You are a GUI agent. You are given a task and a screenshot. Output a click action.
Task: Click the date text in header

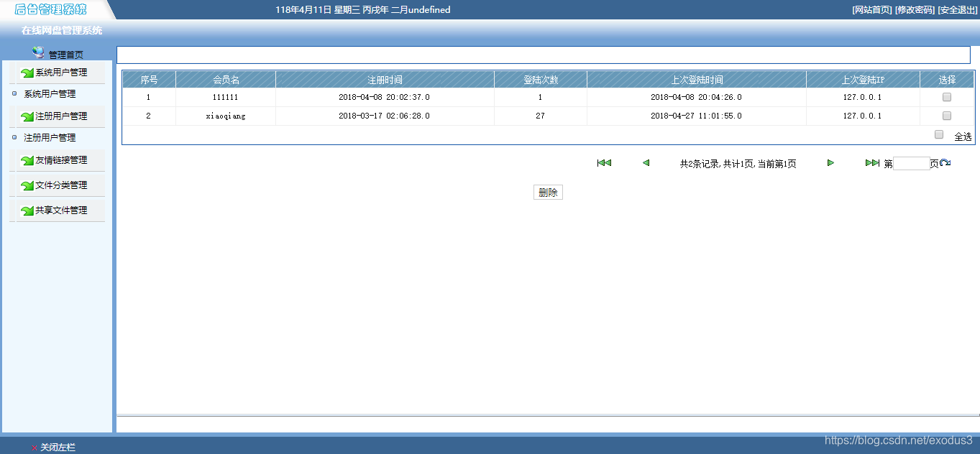(x=363, y=9)
